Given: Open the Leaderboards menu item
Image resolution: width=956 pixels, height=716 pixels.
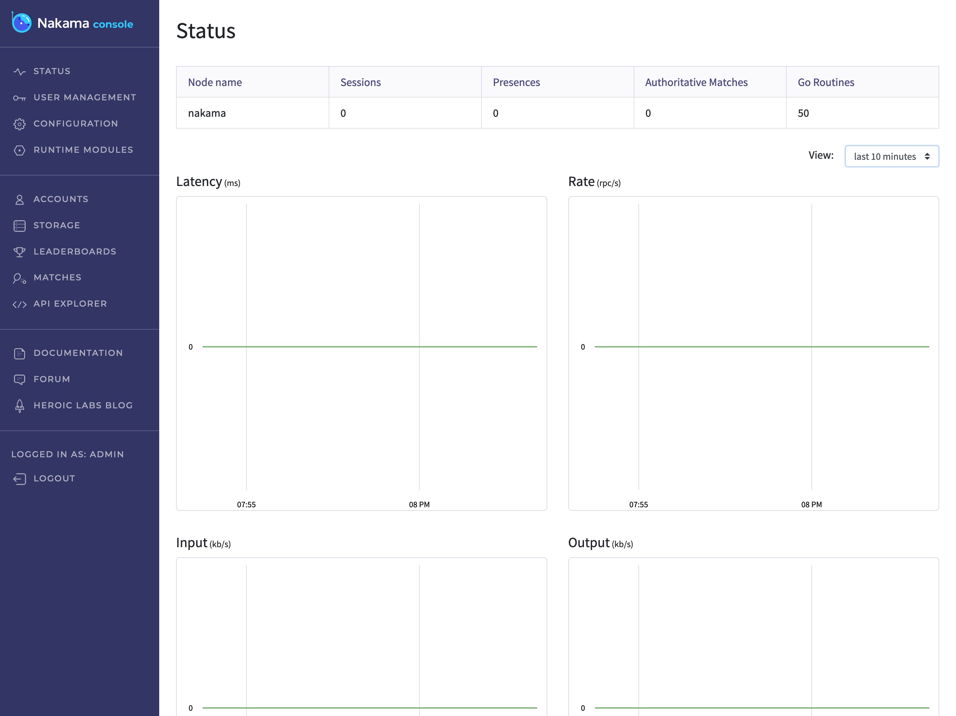Looking at the screenshot, I should pos(75,251).
